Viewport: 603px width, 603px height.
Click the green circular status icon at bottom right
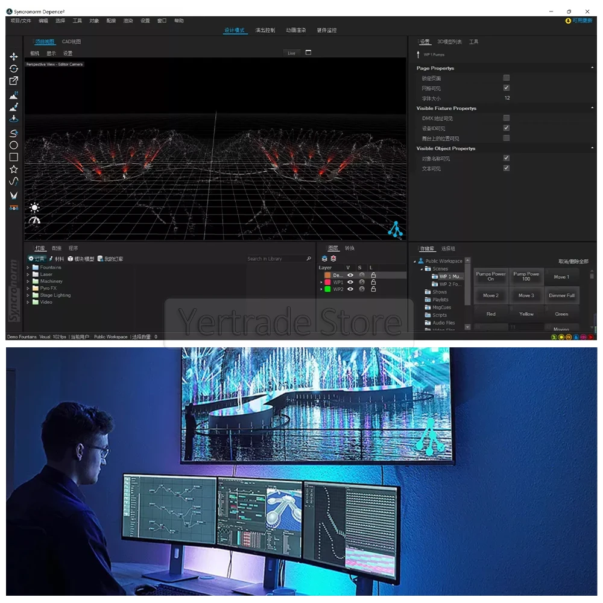click(x=554, y=337)
